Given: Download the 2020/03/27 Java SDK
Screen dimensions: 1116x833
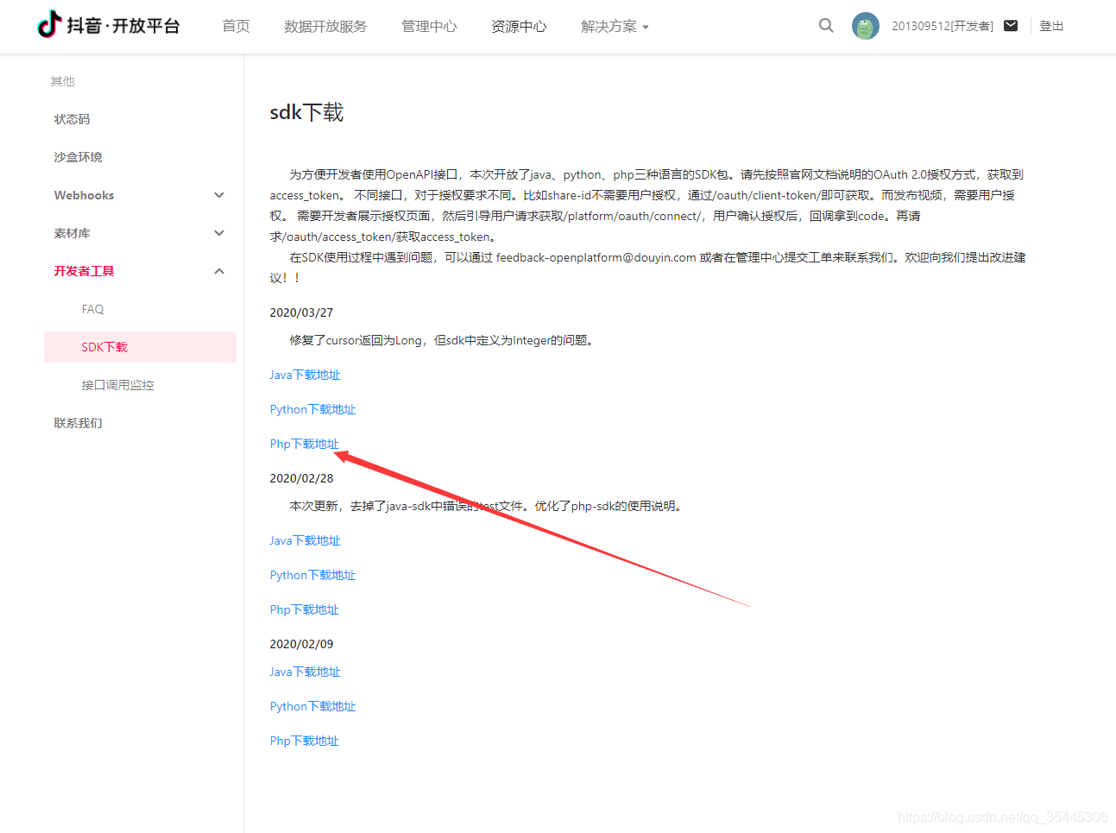Looking at the screenshot, I should click(x=305, y=374).
